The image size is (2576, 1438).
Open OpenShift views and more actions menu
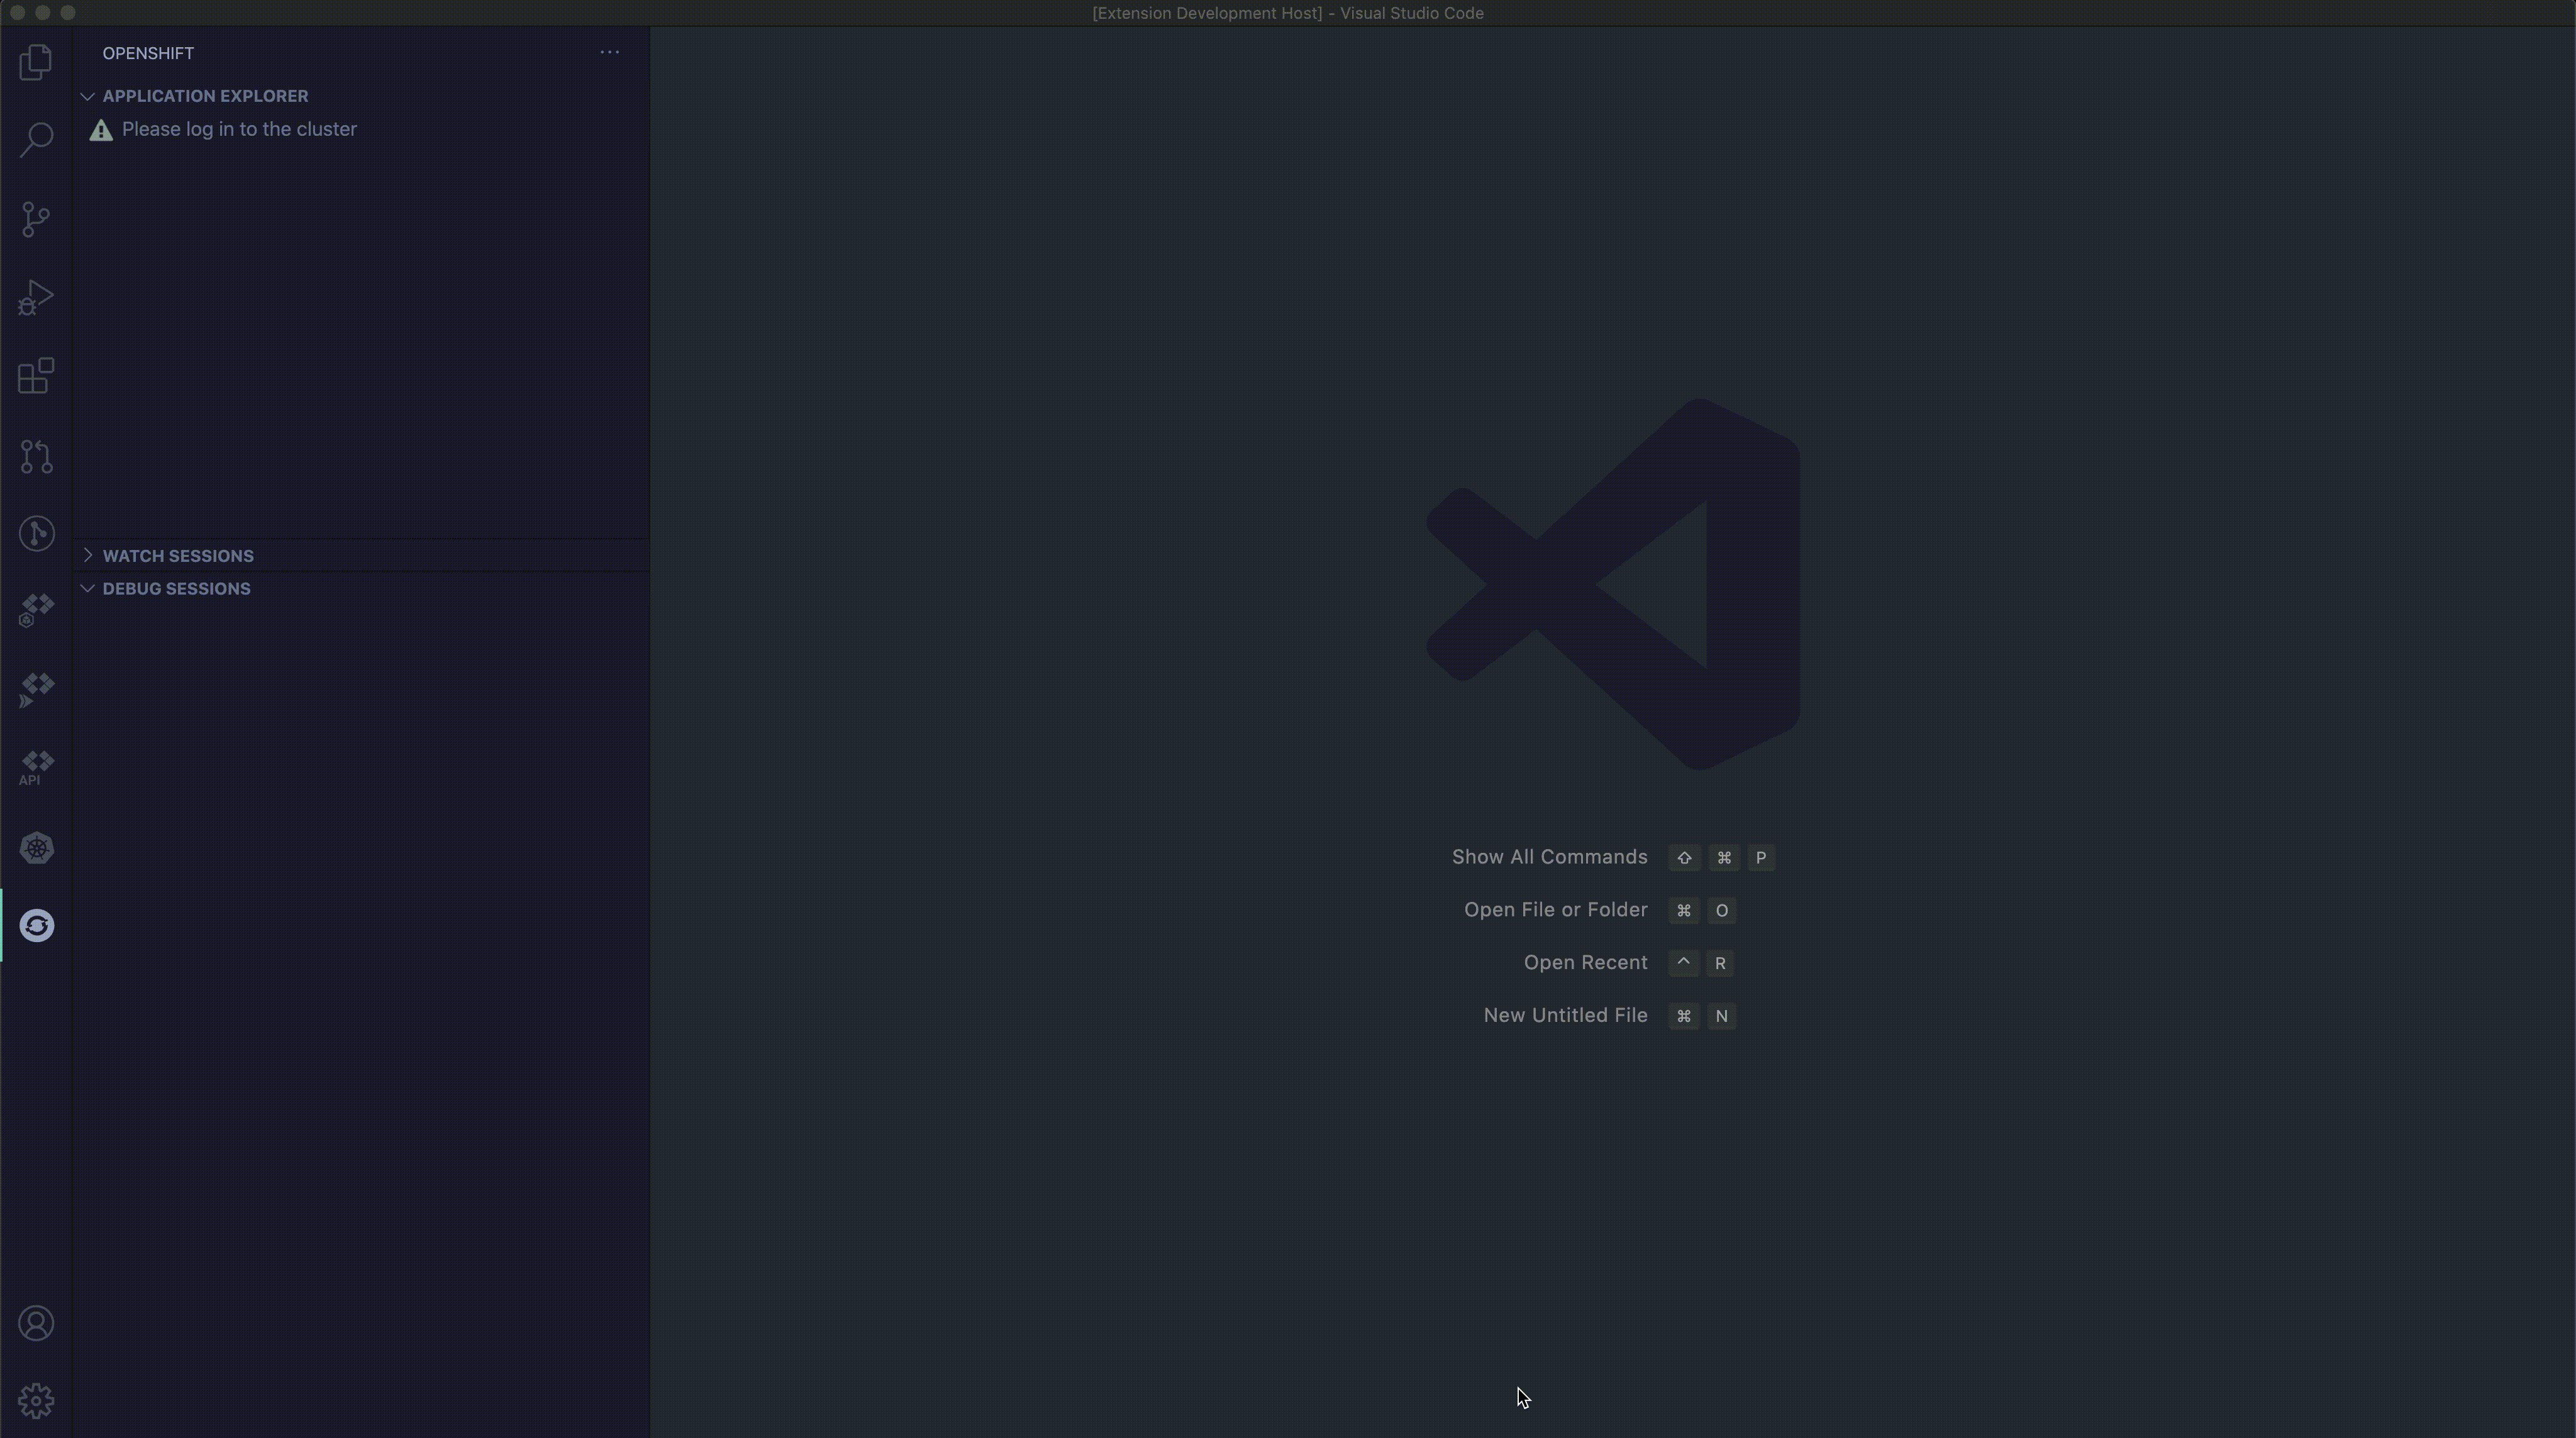tap(609, 52)
